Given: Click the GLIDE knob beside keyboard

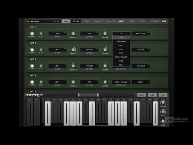Looking at the screenshot, I should [x=163, y=121].
